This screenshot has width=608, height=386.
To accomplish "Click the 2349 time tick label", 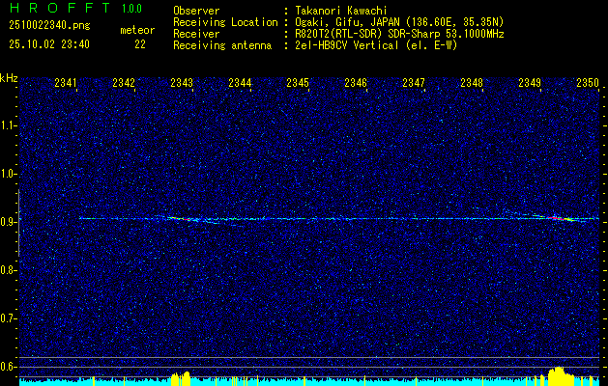I will pos(530,83).
